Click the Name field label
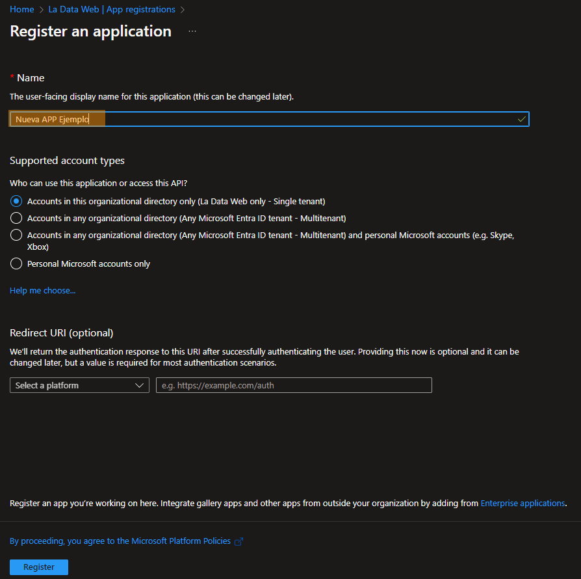 31,78
